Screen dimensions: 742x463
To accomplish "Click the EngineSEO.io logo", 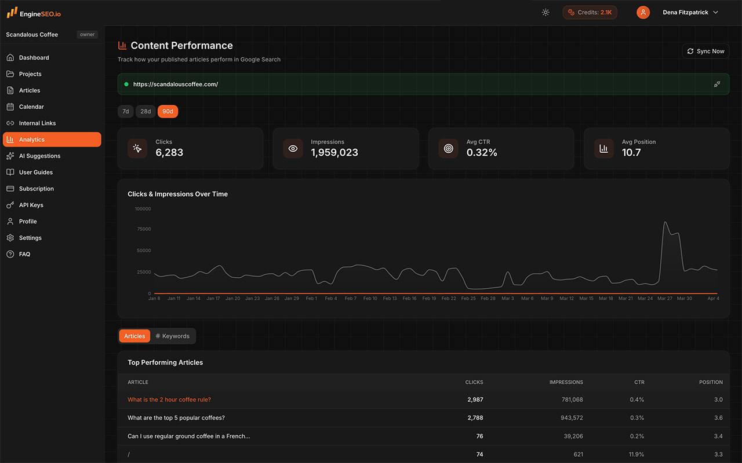I will [34, 12].
